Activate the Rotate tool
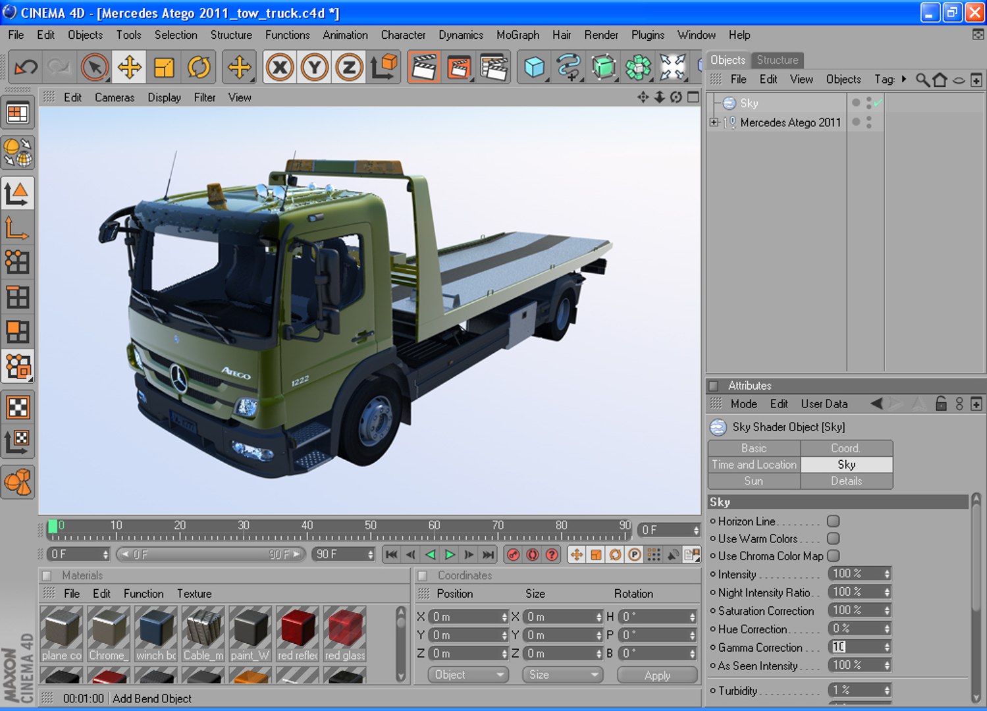This screenshot has height=711, width=987. point(199,67)
